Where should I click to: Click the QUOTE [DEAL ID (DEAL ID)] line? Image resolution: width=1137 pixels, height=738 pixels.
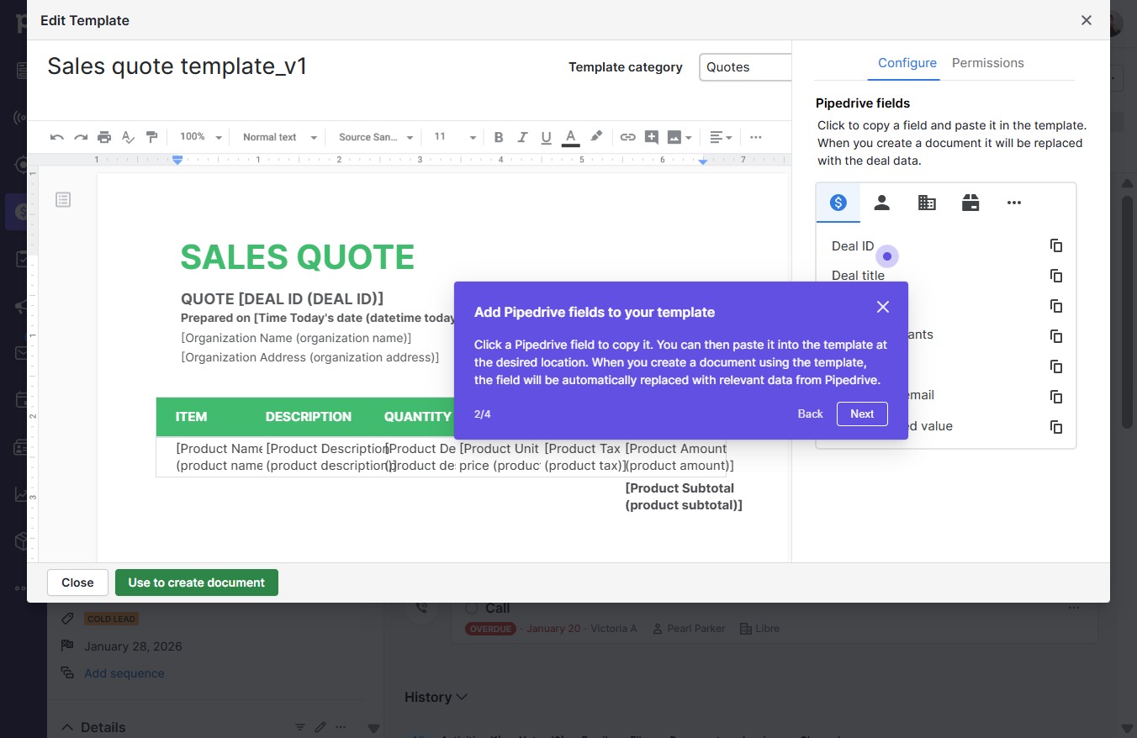[x=283, y=298]
